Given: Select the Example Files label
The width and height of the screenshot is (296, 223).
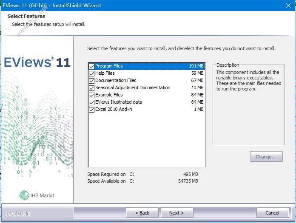Looking at the screenshot, I should (x=109, y=95).
